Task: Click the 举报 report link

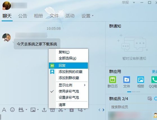Action: click(125, 3)
